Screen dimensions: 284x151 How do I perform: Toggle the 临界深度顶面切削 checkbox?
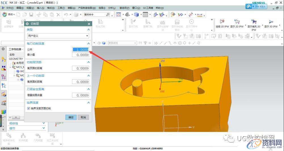(x=28, y=108)
